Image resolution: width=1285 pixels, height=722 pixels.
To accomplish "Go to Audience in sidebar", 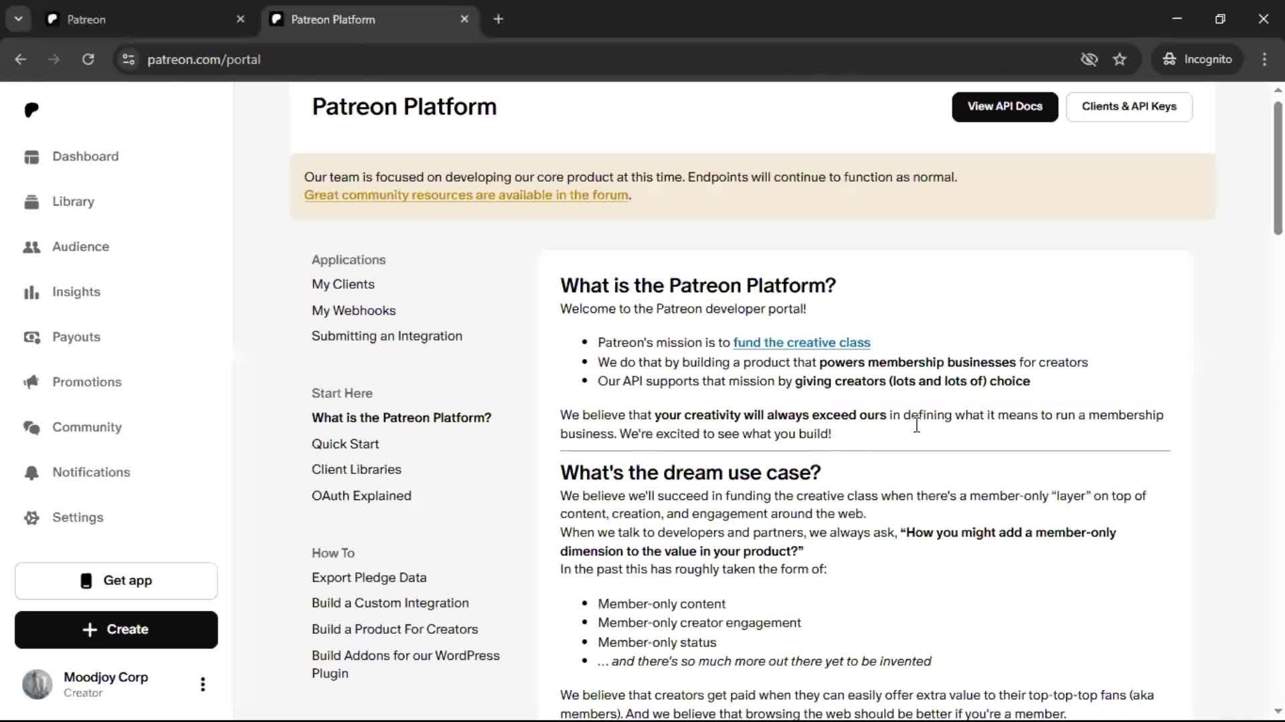I will (80, 247).
